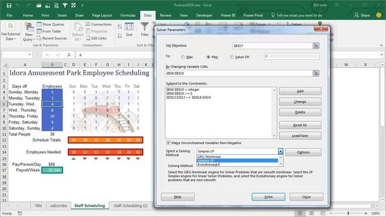Select the Max radio button
Image resolution: width=386 pixels, height=217 pixels.
tap(183, 57)
